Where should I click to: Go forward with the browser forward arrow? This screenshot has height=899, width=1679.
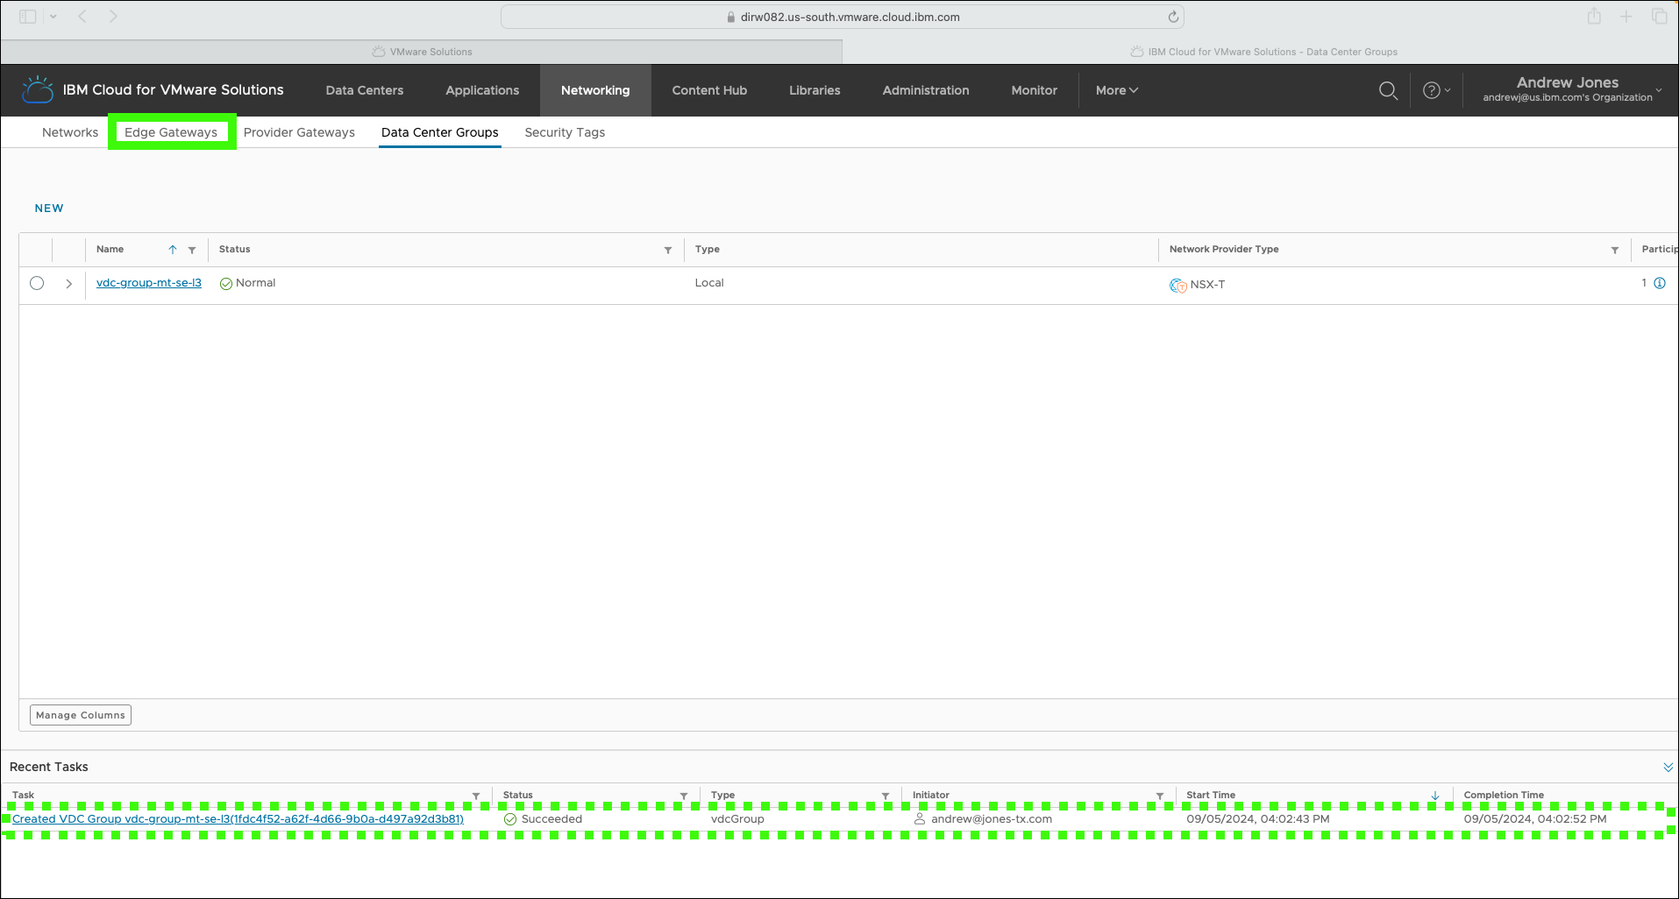(x=113, y=17)
